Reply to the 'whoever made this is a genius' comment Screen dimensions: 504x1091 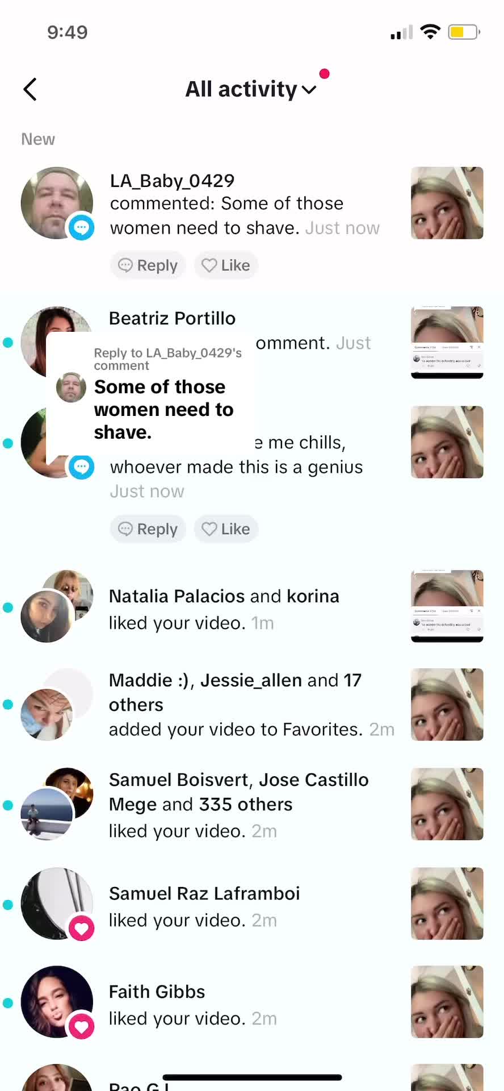click(x=148, y=529)
